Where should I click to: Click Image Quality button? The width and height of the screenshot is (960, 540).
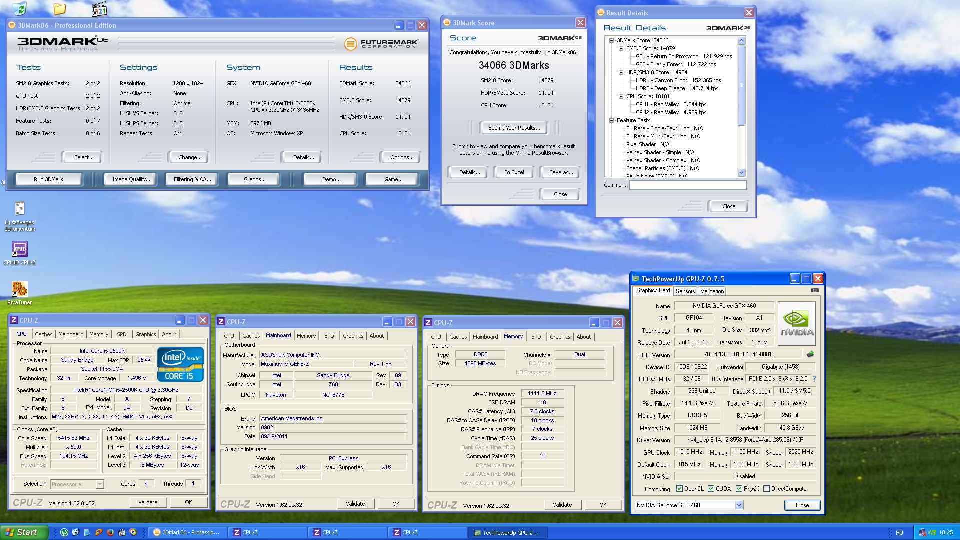point(131,179)
